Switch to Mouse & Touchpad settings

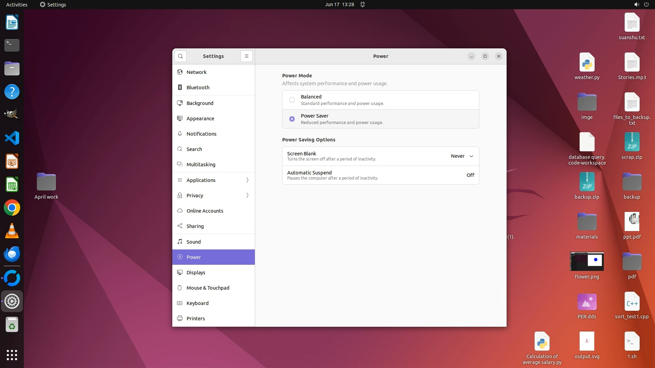[x=208, y=288]
